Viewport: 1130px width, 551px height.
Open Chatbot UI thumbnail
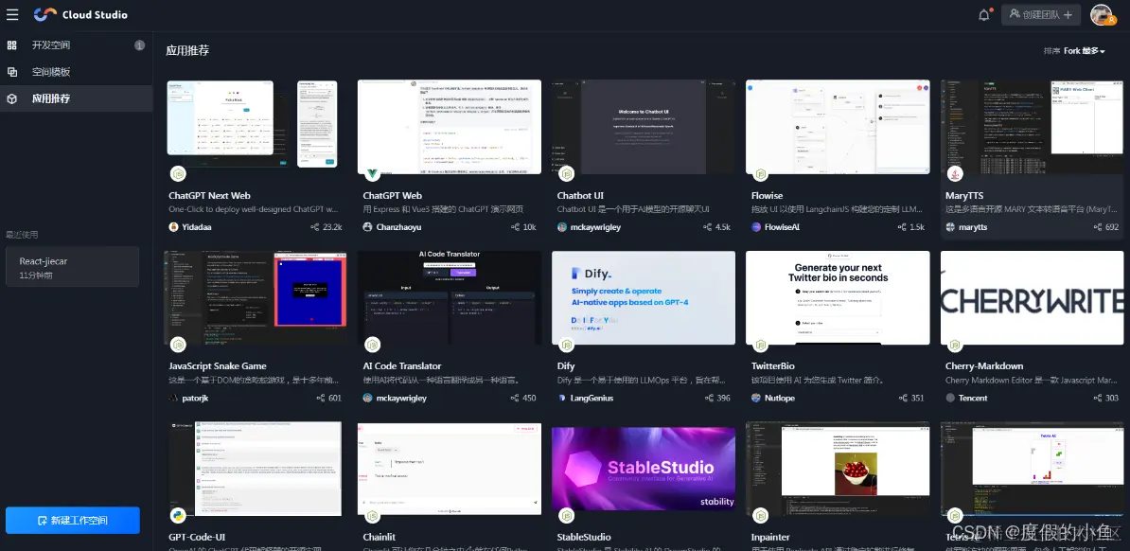point(644,126)
